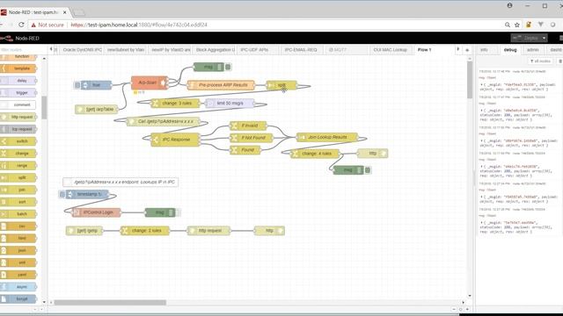Toggle the msg debug node beside Arp-Scan
The width and height of the screenshot is (563, 316).
click(x=228, y=67)
